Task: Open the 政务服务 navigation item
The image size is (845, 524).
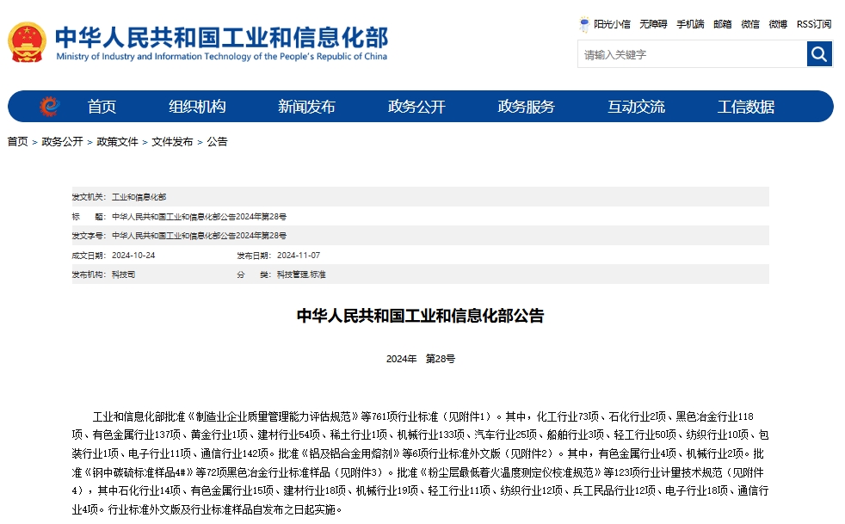Action: coord(527,107)
